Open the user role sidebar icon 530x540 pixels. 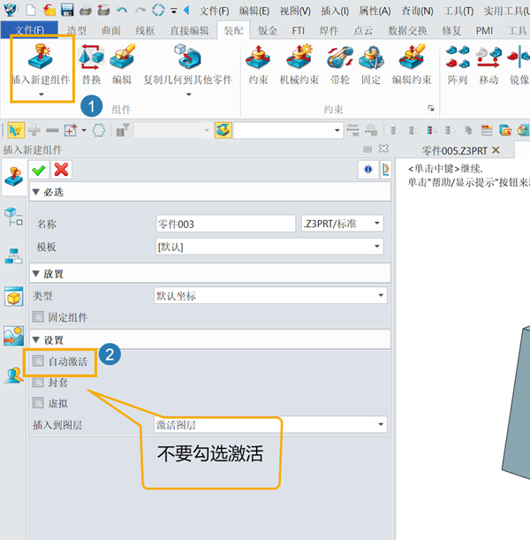point(14,376)
